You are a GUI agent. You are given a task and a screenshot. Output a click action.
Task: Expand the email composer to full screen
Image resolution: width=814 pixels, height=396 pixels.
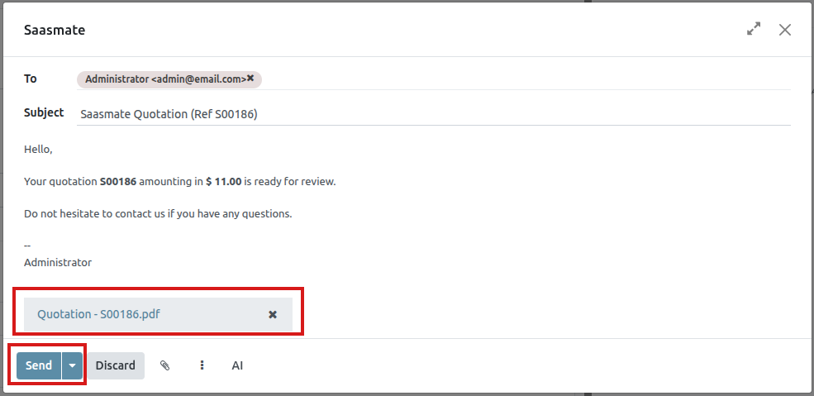tap(753, 29)
